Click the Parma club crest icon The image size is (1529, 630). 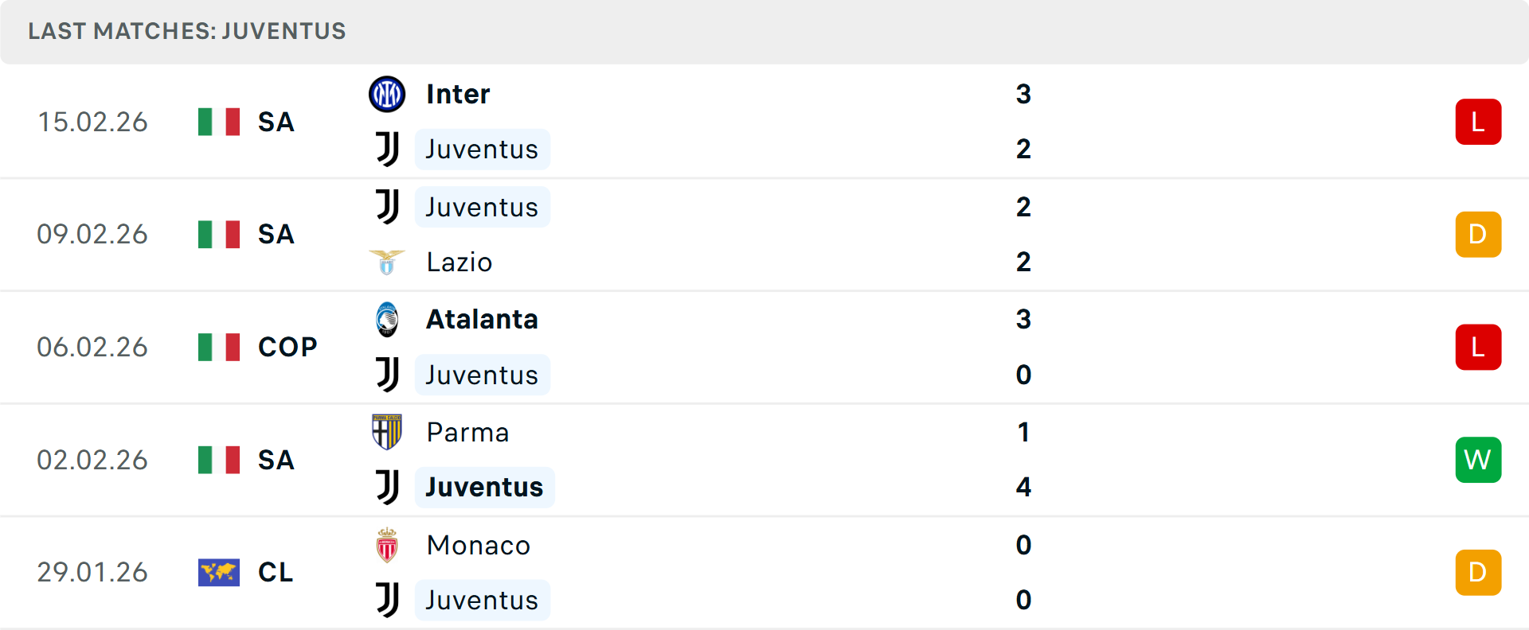click(x=387, y=432)
